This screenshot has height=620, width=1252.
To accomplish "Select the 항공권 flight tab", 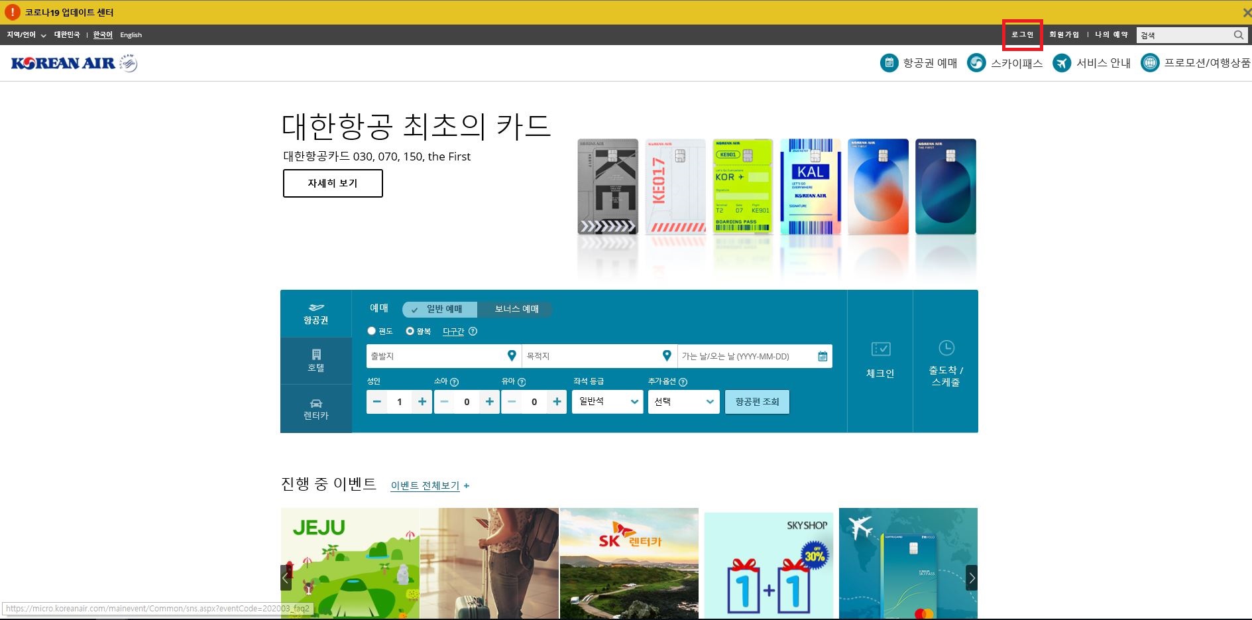I will pos(316,314).
